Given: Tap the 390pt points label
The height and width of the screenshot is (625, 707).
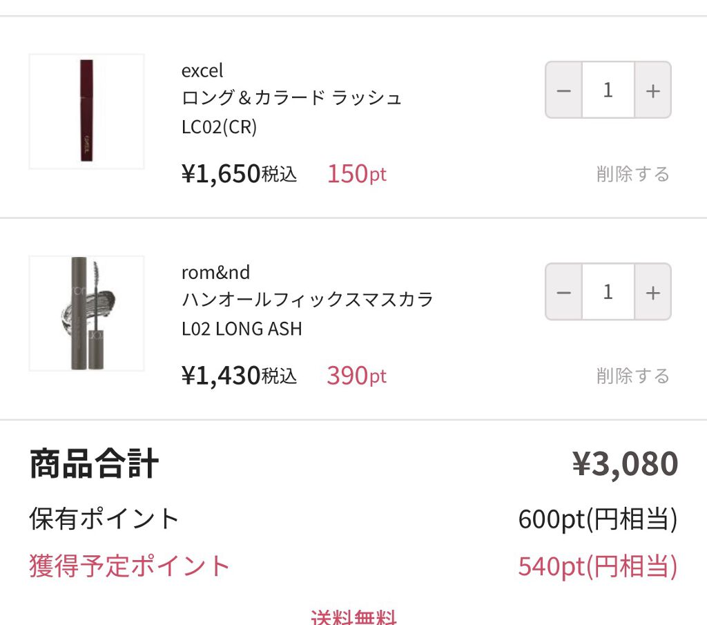Looking at the screenshot, I should click(356, 376).
